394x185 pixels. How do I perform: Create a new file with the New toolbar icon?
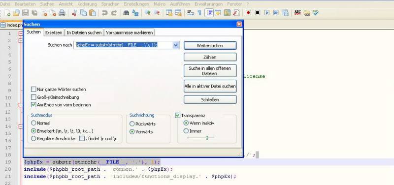coord(7,13)
